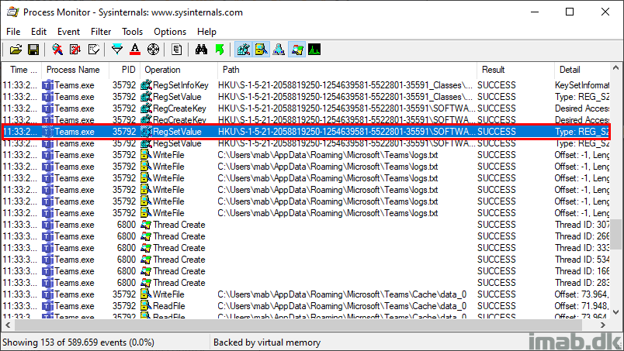Open the Edit menu
This screenshot has width=624, height=351.
[39, 32]
